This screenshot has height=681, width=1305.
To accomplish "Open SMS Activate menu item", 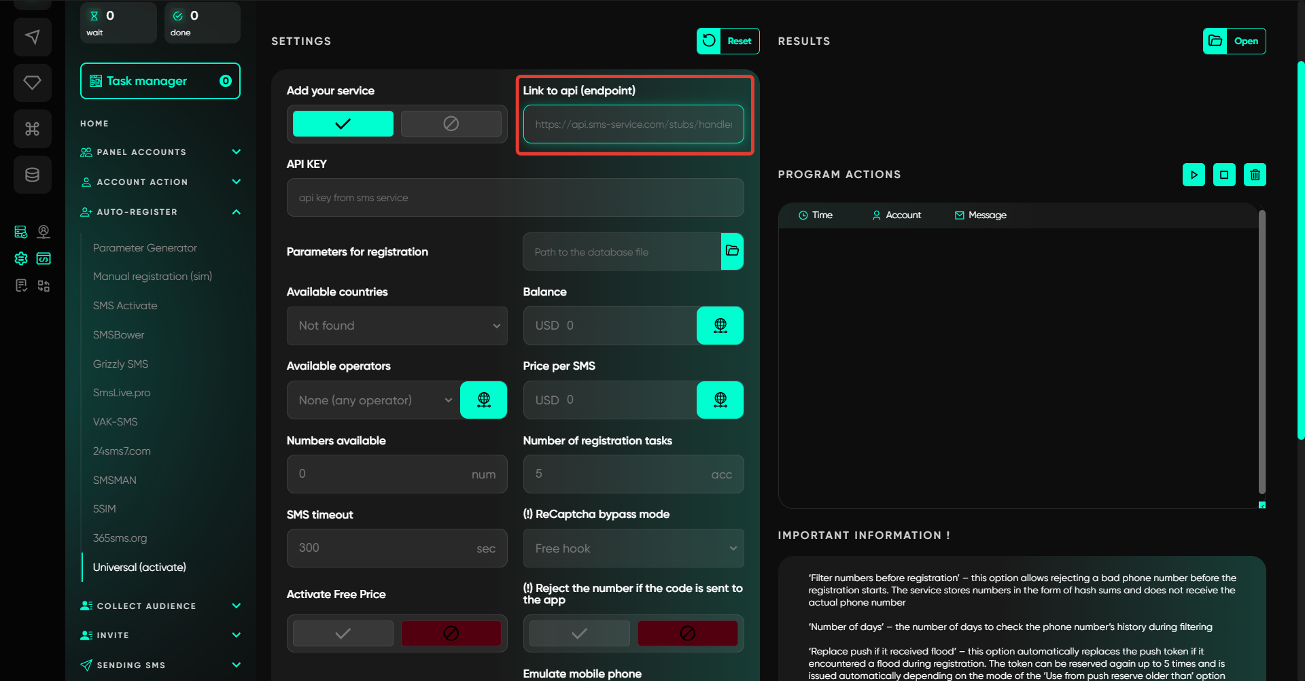I will point(125,306).
